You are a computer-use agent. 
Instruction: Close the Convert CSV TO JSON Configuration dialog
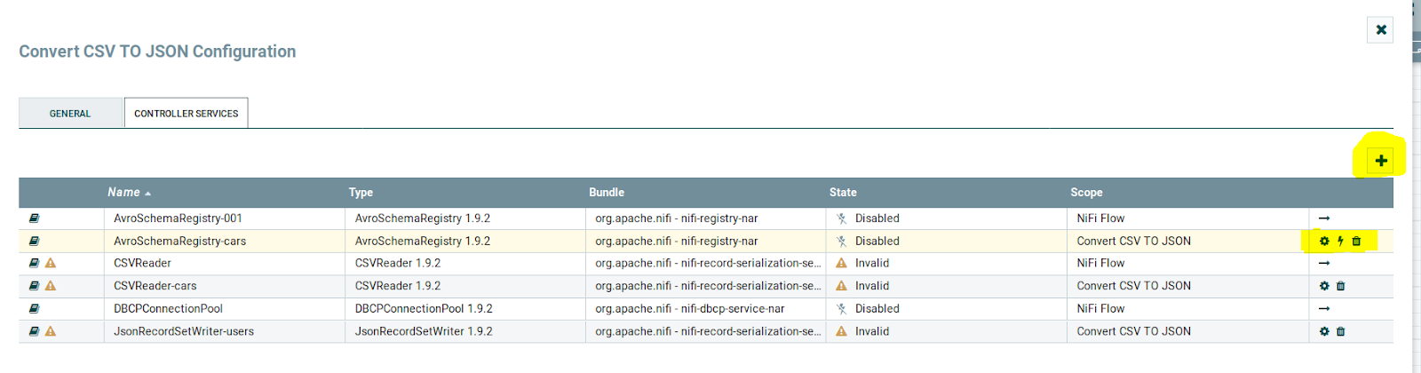(1380, 30)
